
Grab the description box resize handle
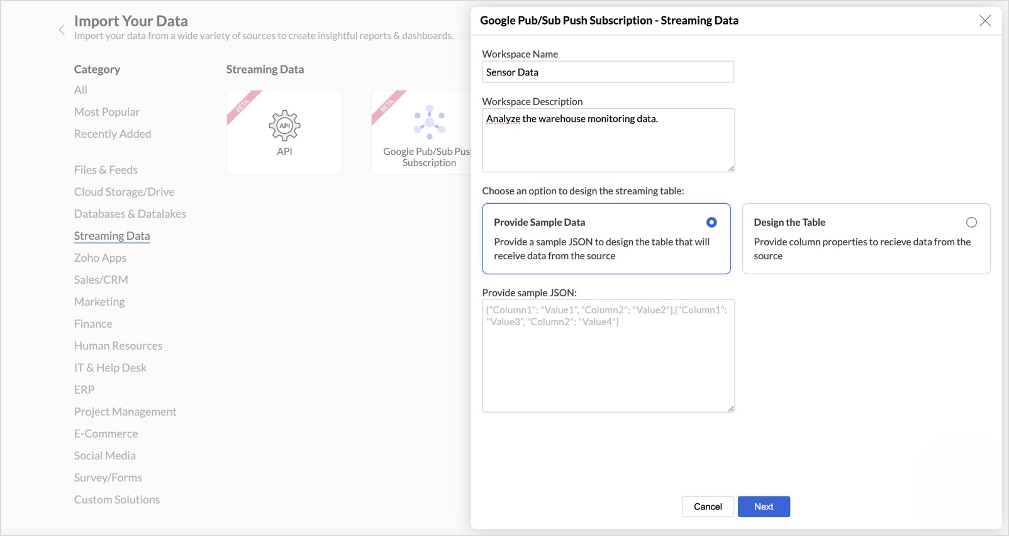coord(731,169)
